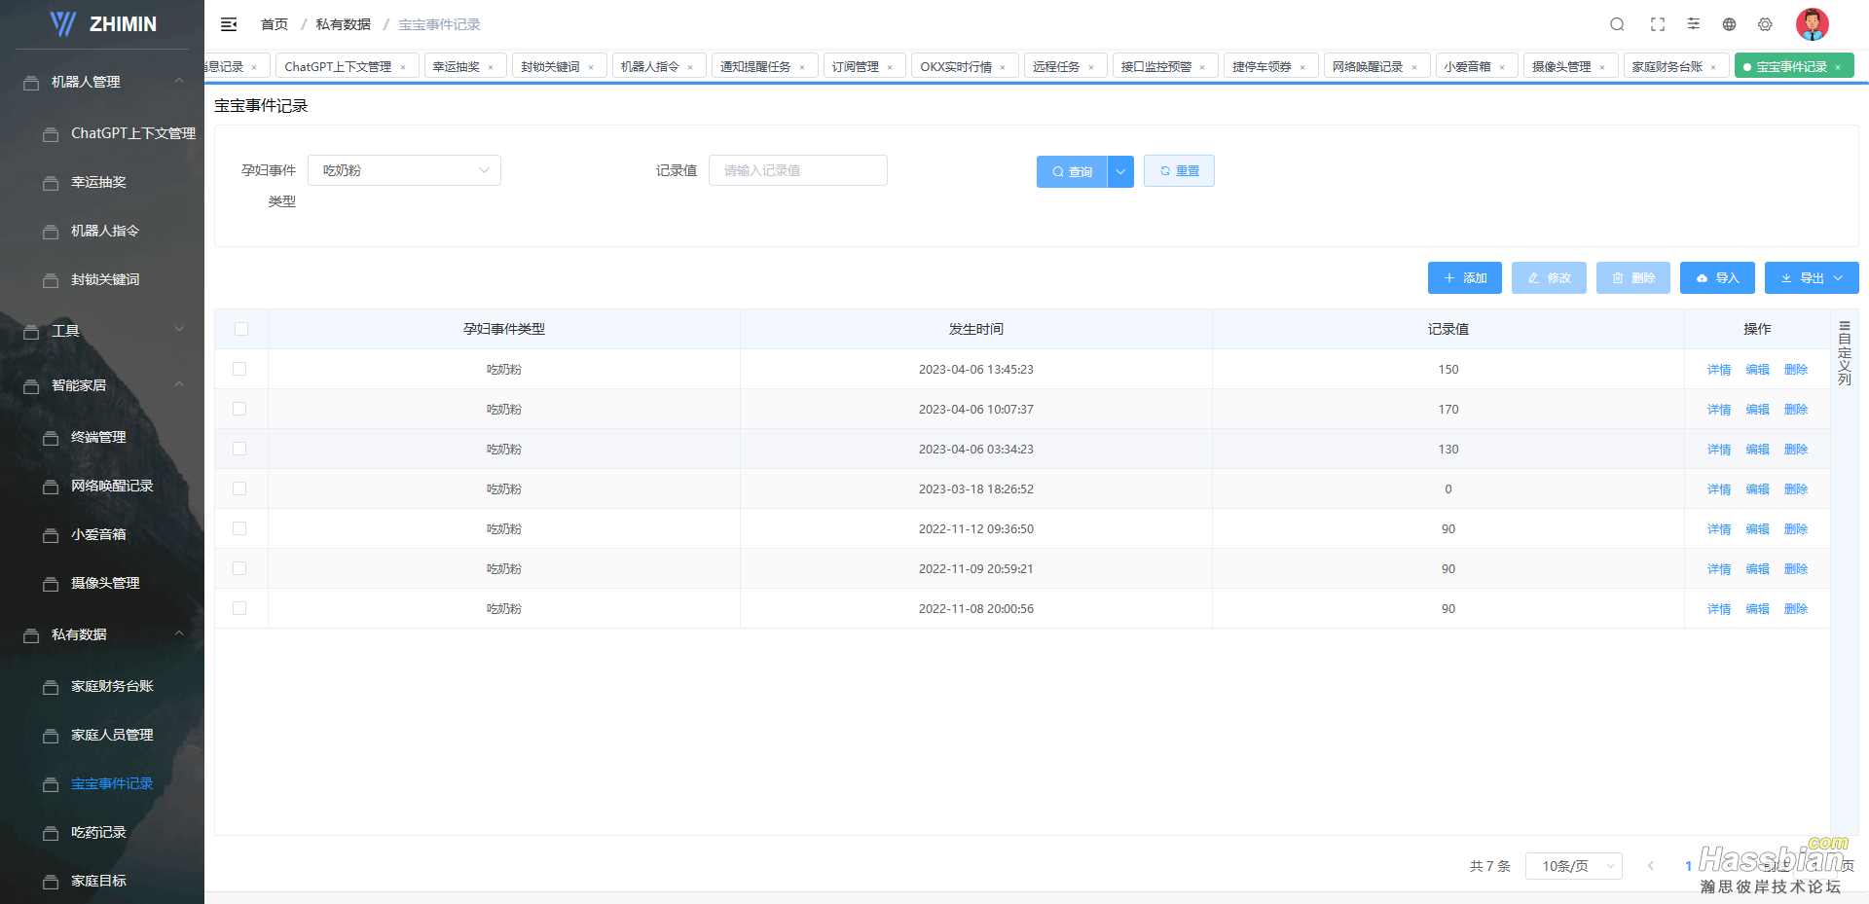Switch to the 订阅管理 tab
This screenshot has height=904, width=1869.
tap(856, 67)
